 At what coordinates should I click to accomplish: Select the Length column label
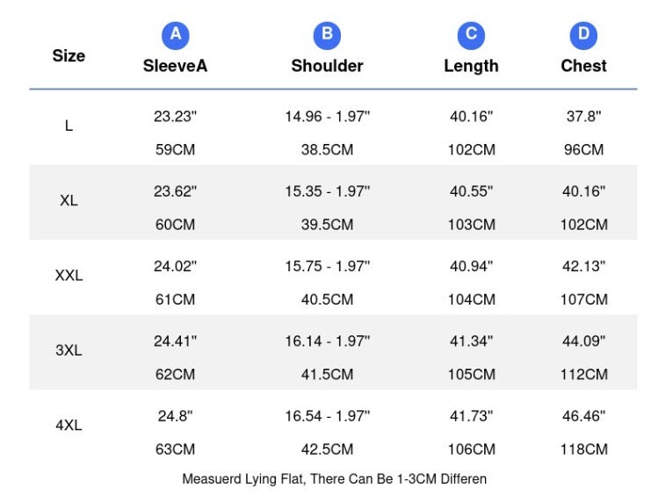(x=471, y=66)
